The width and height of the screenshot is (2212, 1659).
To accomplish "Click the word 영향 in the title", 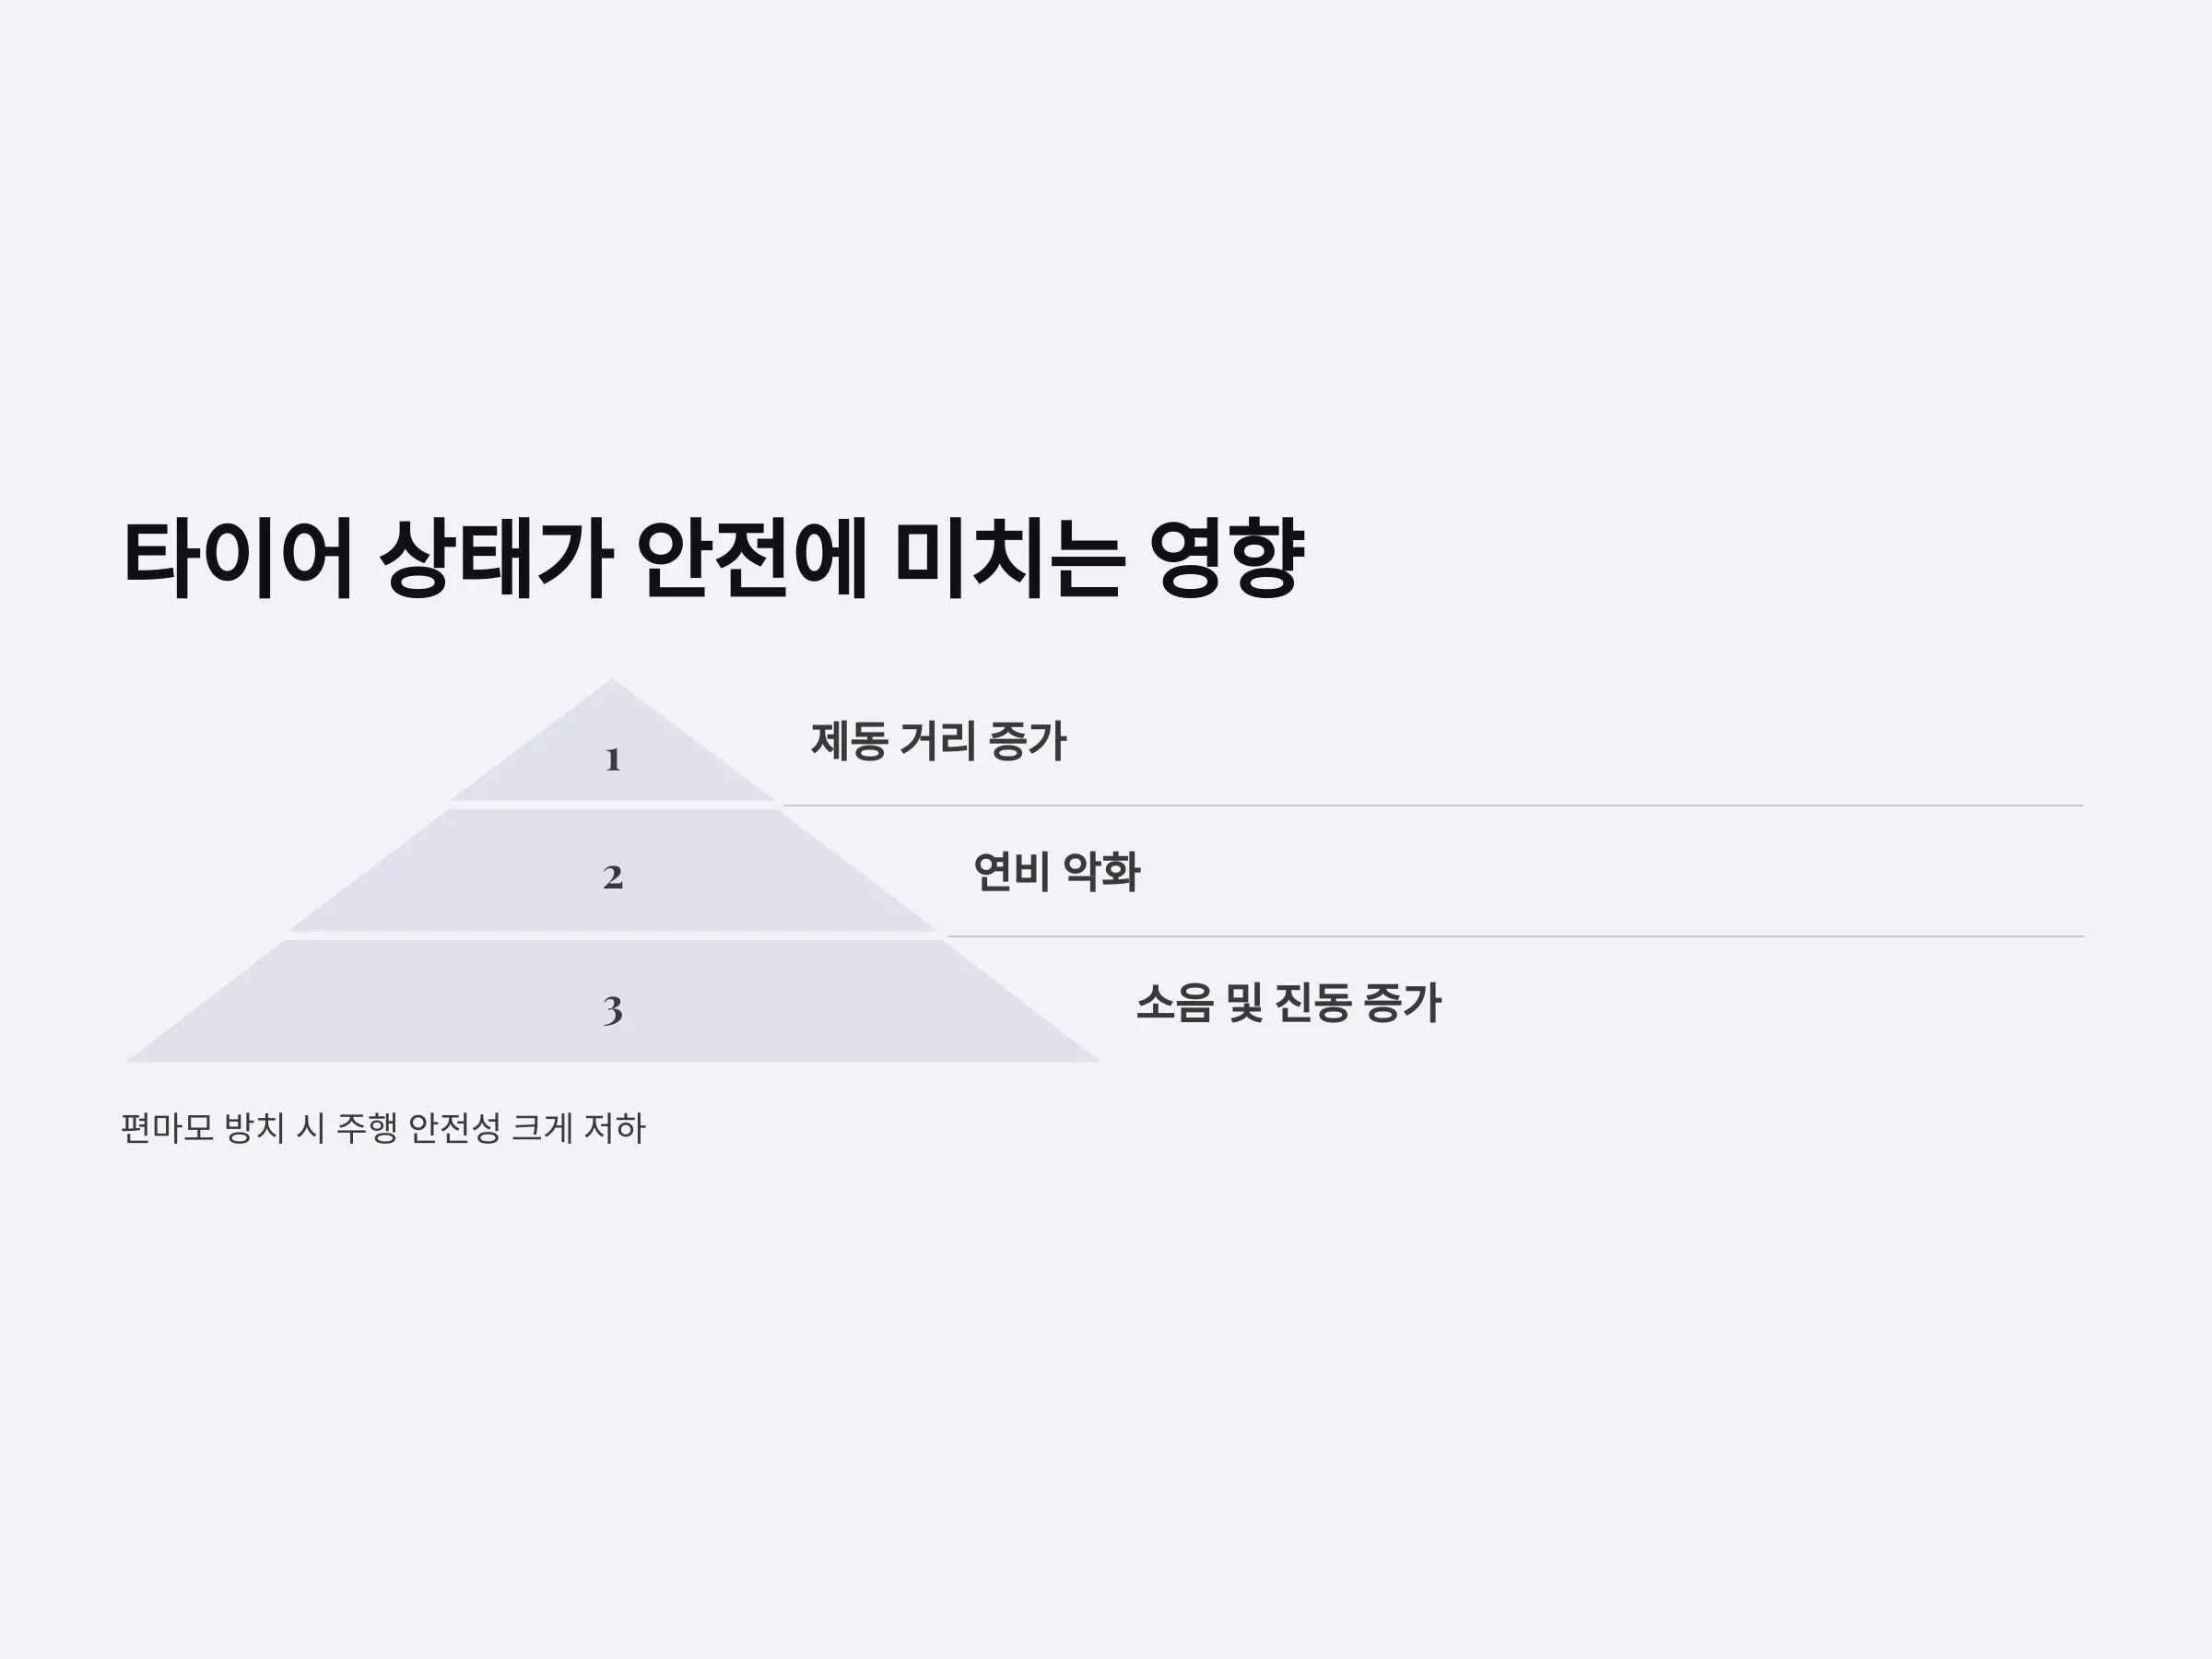I will tap(1226, 558).
